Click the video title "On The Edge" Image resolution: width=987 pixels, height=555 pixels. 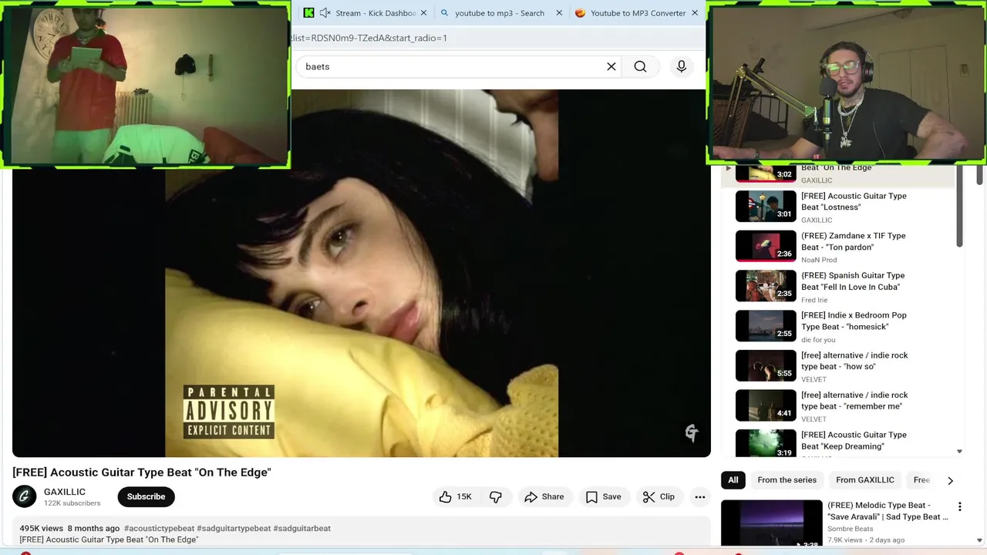(142, 473)
